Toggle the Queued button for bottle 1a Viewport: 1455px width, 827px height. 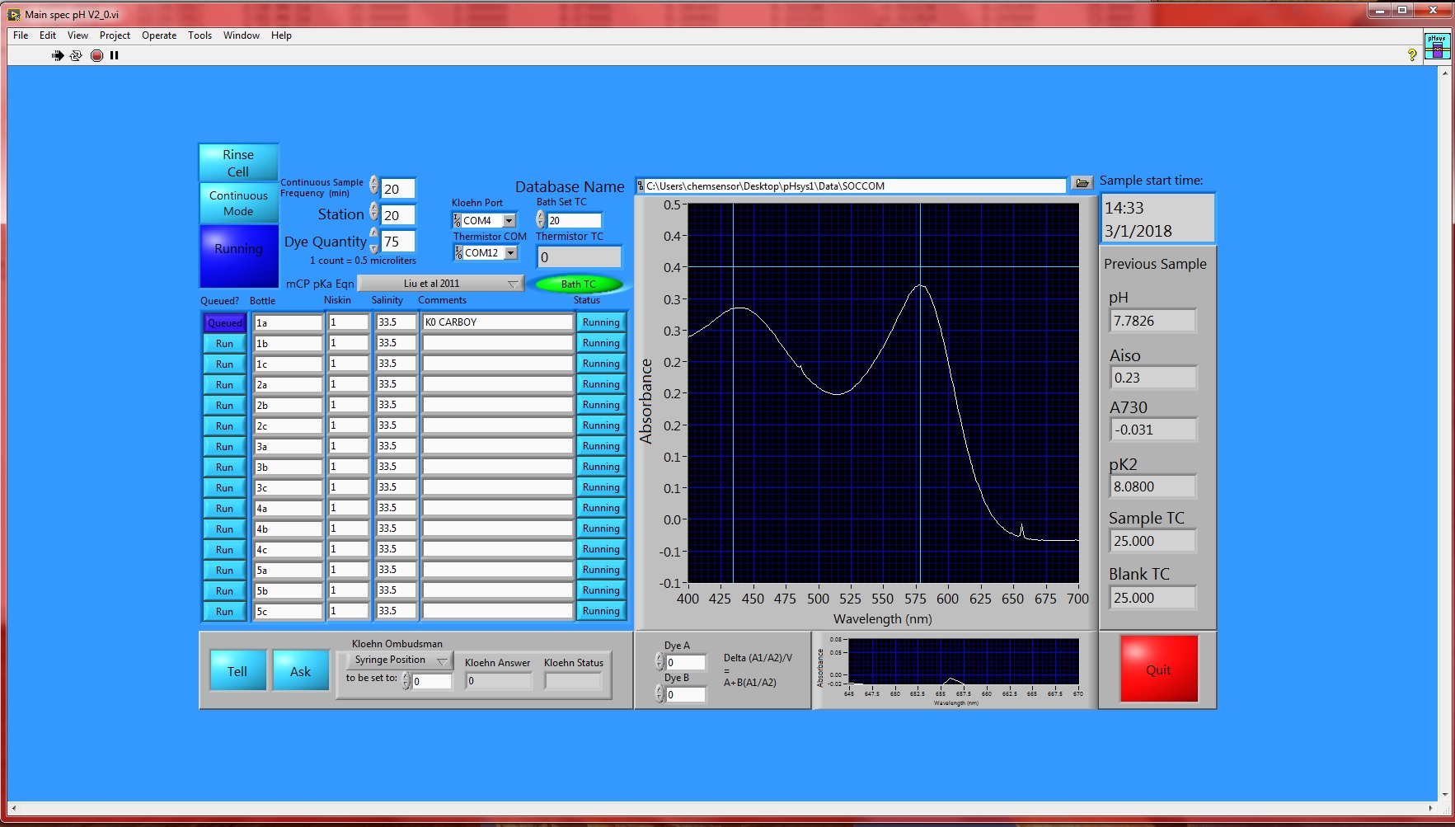point(225,322)
